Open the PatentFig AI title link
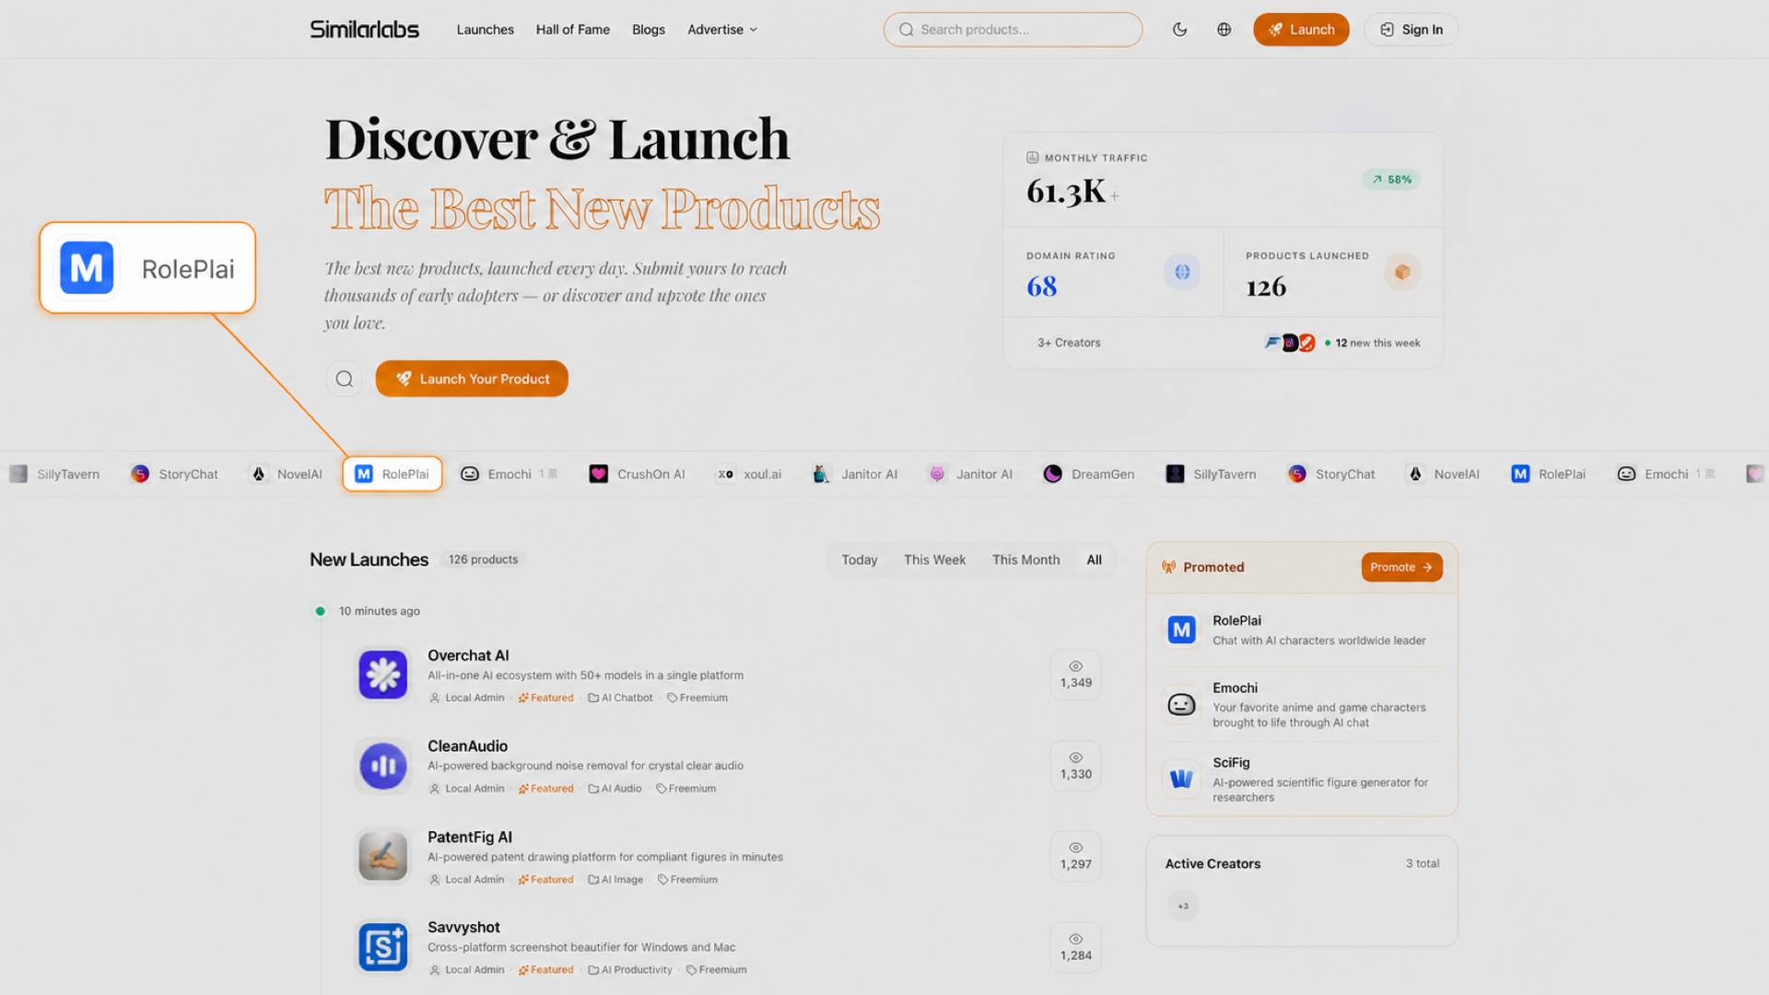 pyautogui.click(x=470, y=837)
